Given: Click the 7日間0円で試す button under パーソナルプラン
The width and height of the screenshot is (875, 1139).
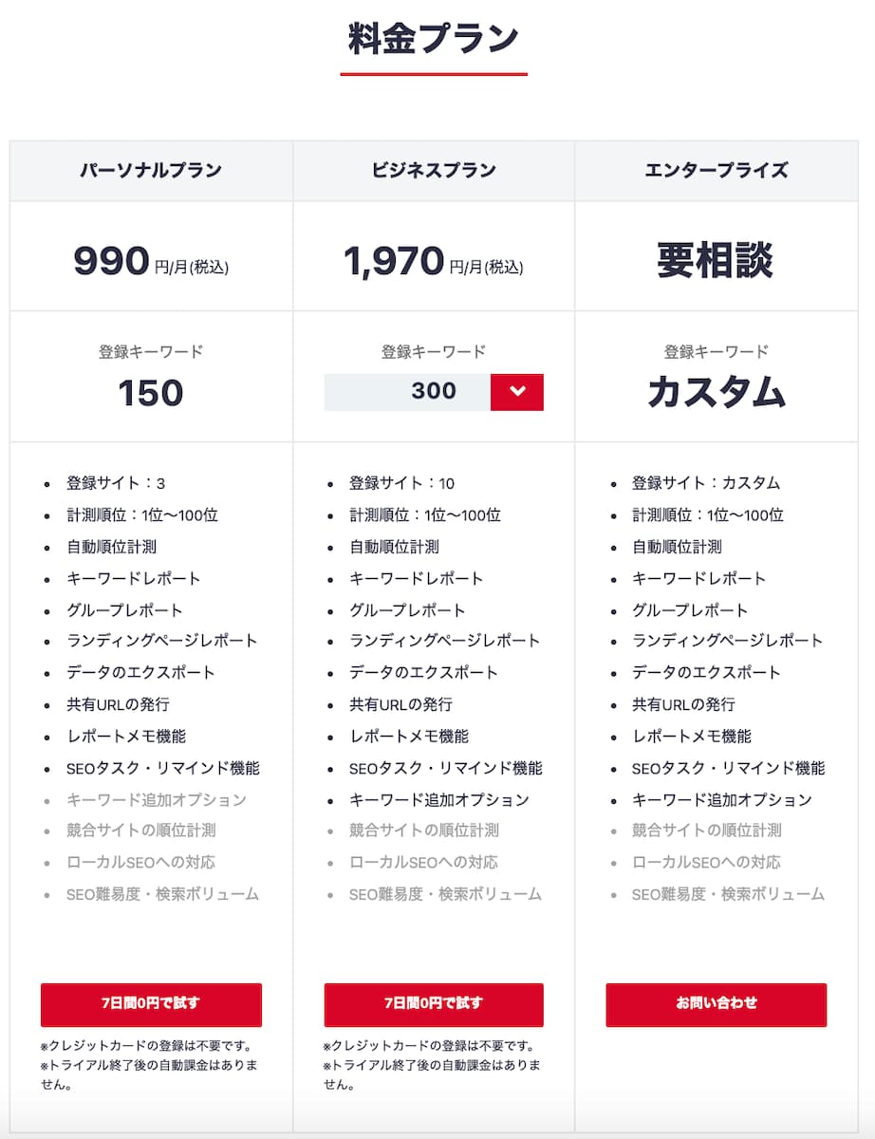Looking at the screenshot, I should (x=151, y=1005).
